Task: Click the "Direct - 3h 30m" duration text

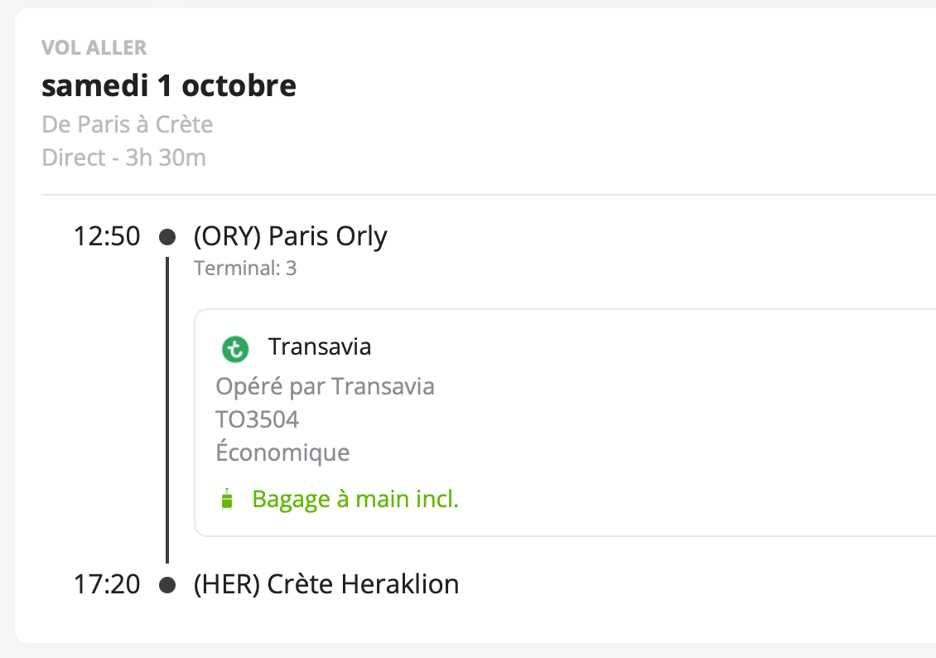Action: 123,157
